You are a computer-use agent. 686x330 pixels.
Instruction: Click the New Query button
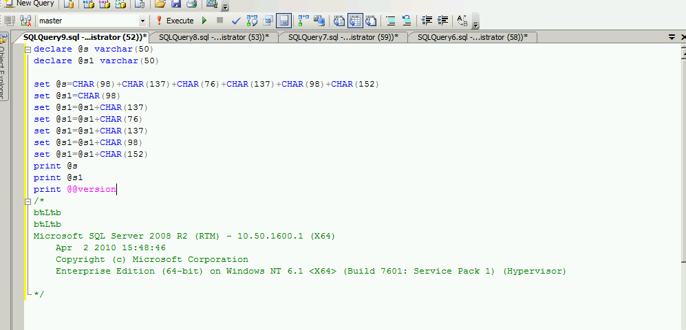coord(30,3)
